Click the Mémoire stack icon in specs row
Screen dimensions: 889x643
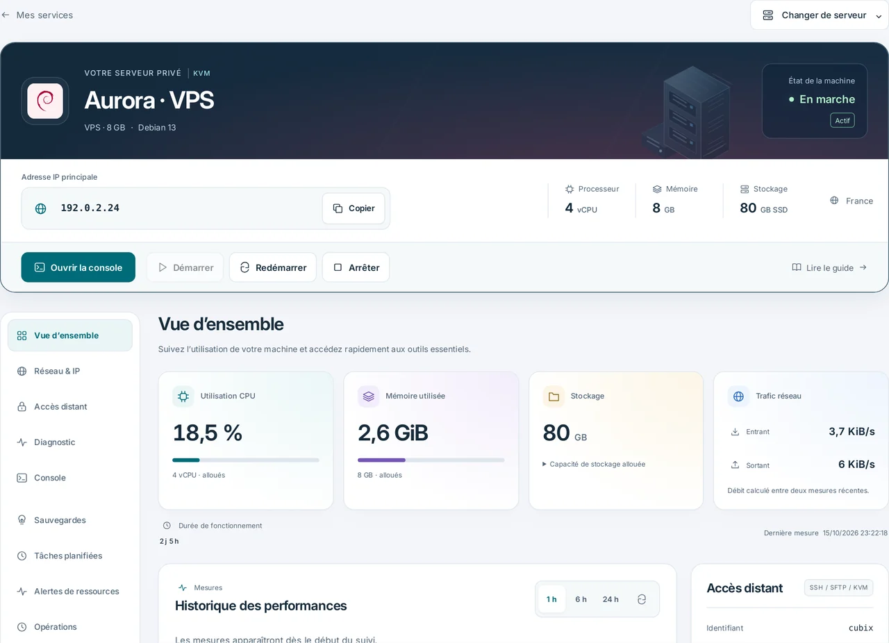657,189
